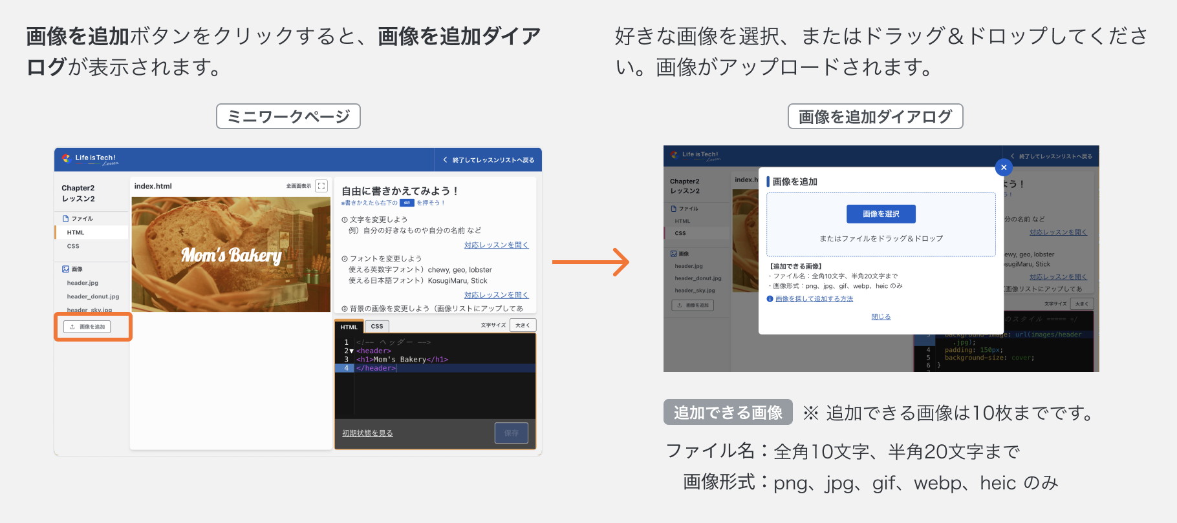Collapse the header tag fold arrow on line 2
Image resolution: width=1177 pixels, height=523 pixels.
pos(351,351)
